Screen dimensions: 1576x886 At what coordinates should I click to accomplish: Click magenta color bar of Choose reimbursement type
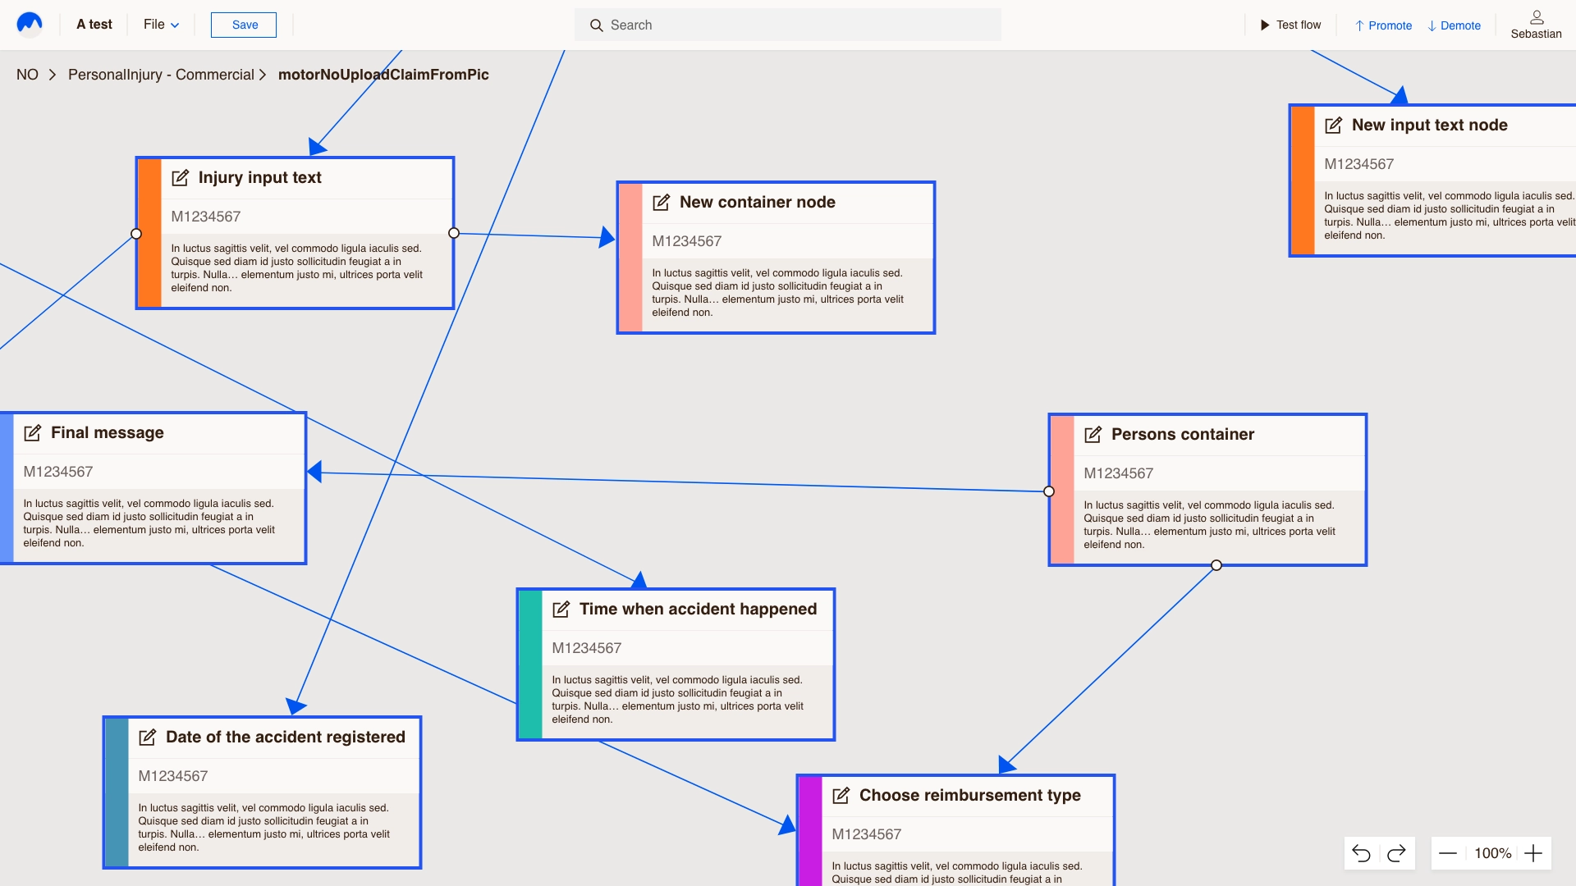coord(810,832)
